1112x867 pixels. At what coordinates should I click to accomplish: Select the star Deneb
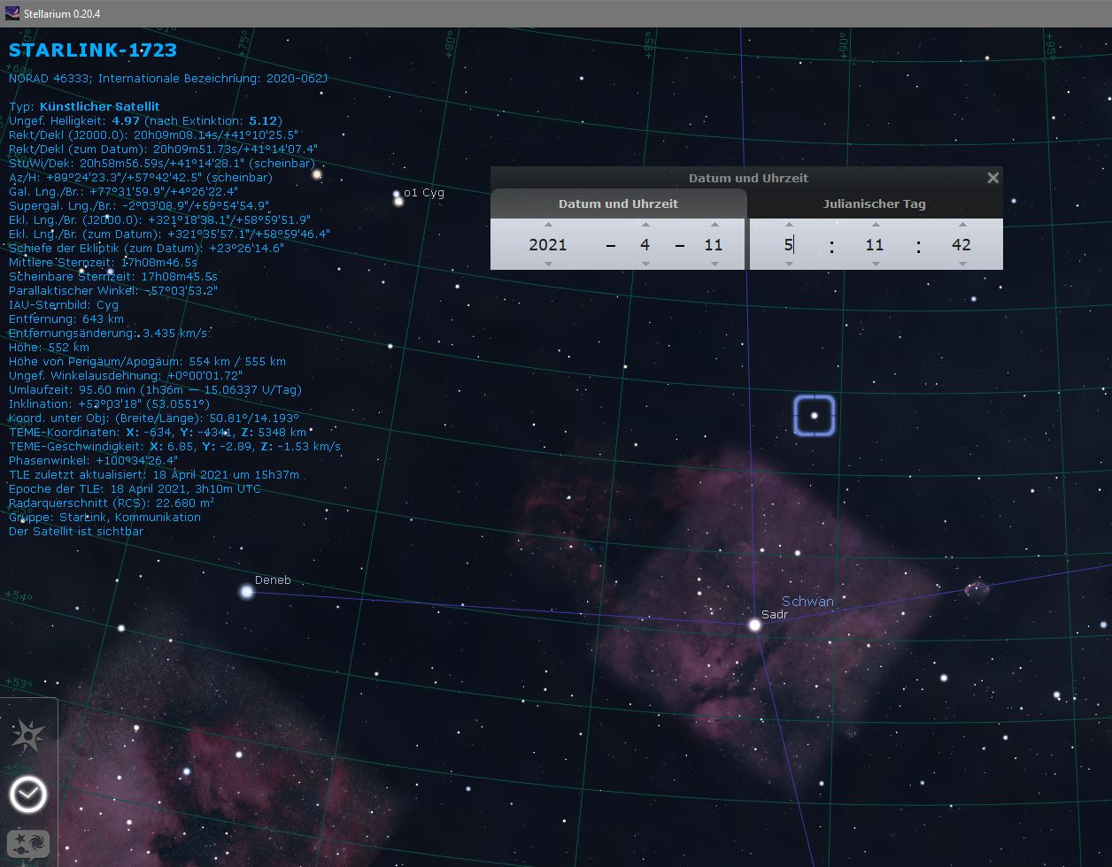247,591
